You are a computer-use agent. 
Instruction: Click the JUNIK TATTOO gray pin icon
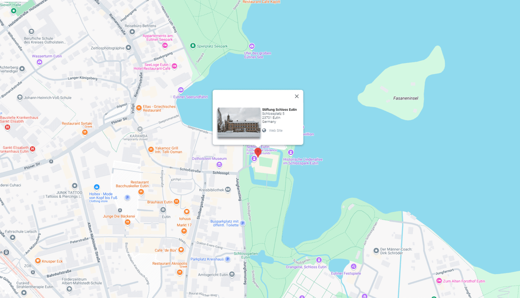click(x=75, y=186)
